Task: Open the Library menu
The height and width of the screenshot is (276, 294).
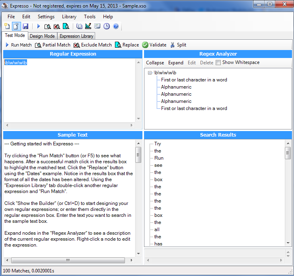Action: click(69, 17)
